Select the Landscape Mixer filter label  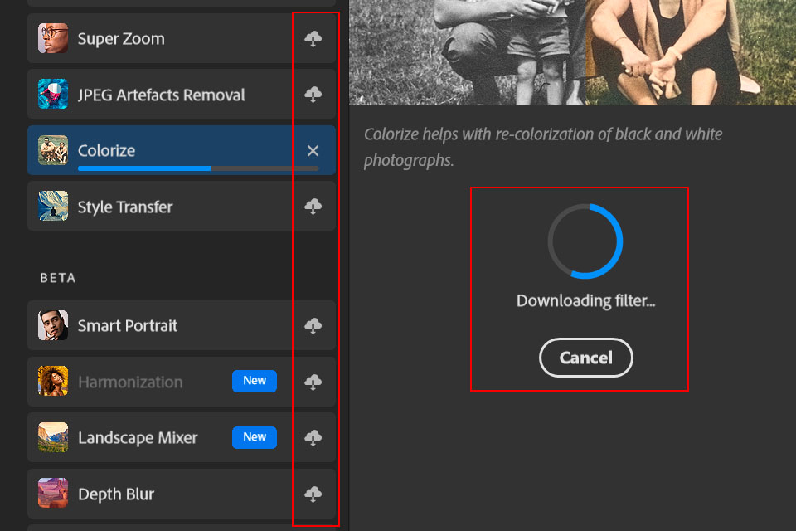138,438
